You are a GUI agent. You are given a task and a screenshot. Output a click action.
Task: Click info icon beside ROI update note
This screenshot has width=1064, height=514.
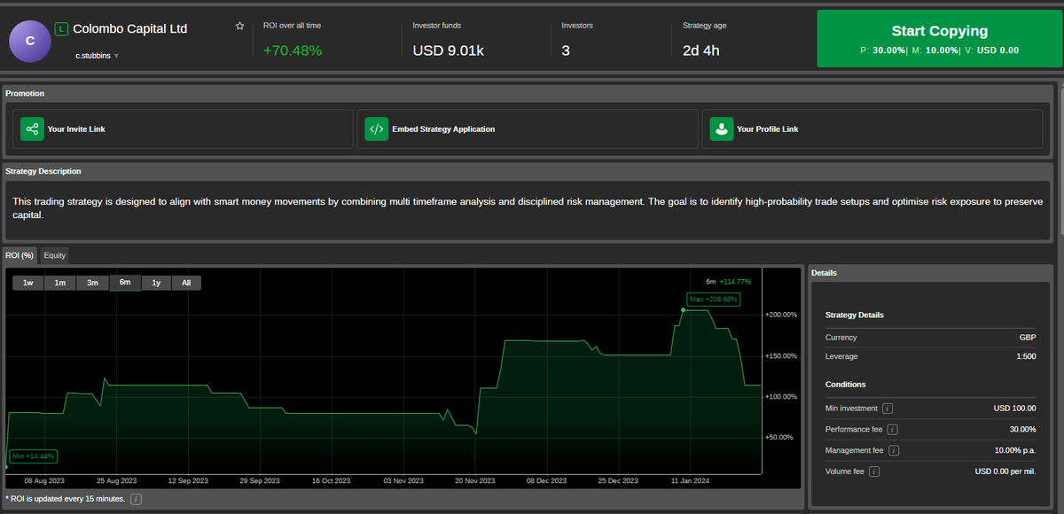(x=136, y=500)
